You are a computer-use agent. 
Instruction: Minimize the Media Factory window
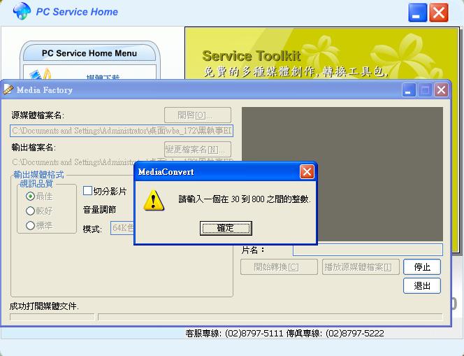[408, 90]
